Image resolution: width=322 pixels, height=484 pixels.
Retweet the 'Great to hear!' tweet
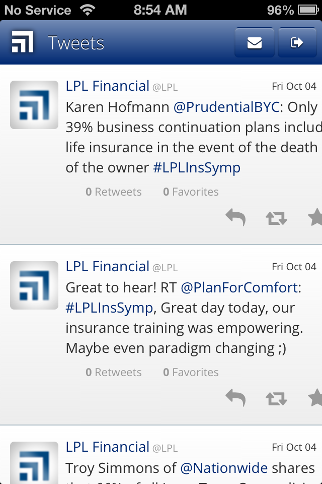pyautogui.click(x=276, y=398)
